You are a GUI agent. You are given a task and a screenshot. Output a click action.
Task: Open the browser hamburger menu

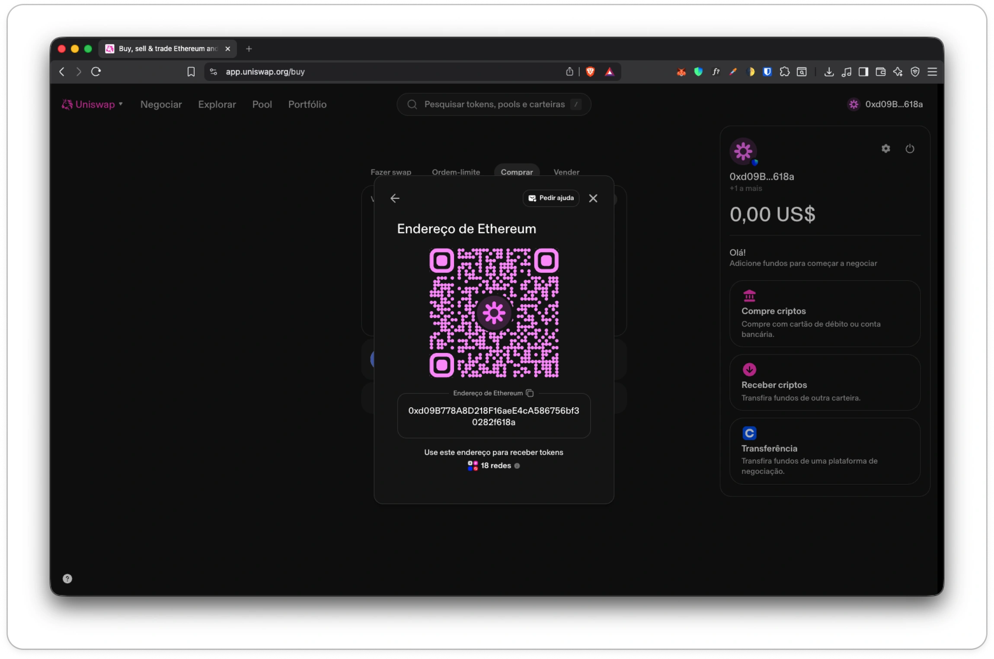click(x=932, y=72)
